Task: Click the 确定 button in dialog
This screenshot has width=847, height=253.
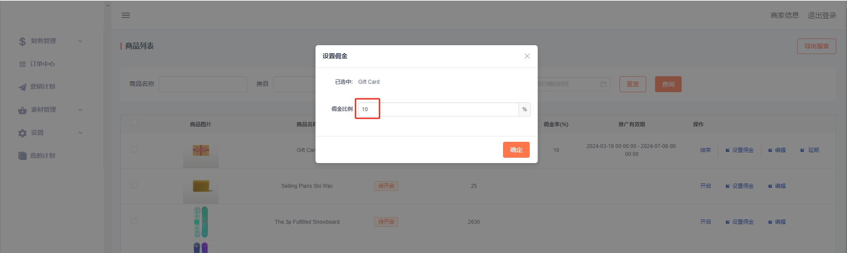Action: click(516, 150)
